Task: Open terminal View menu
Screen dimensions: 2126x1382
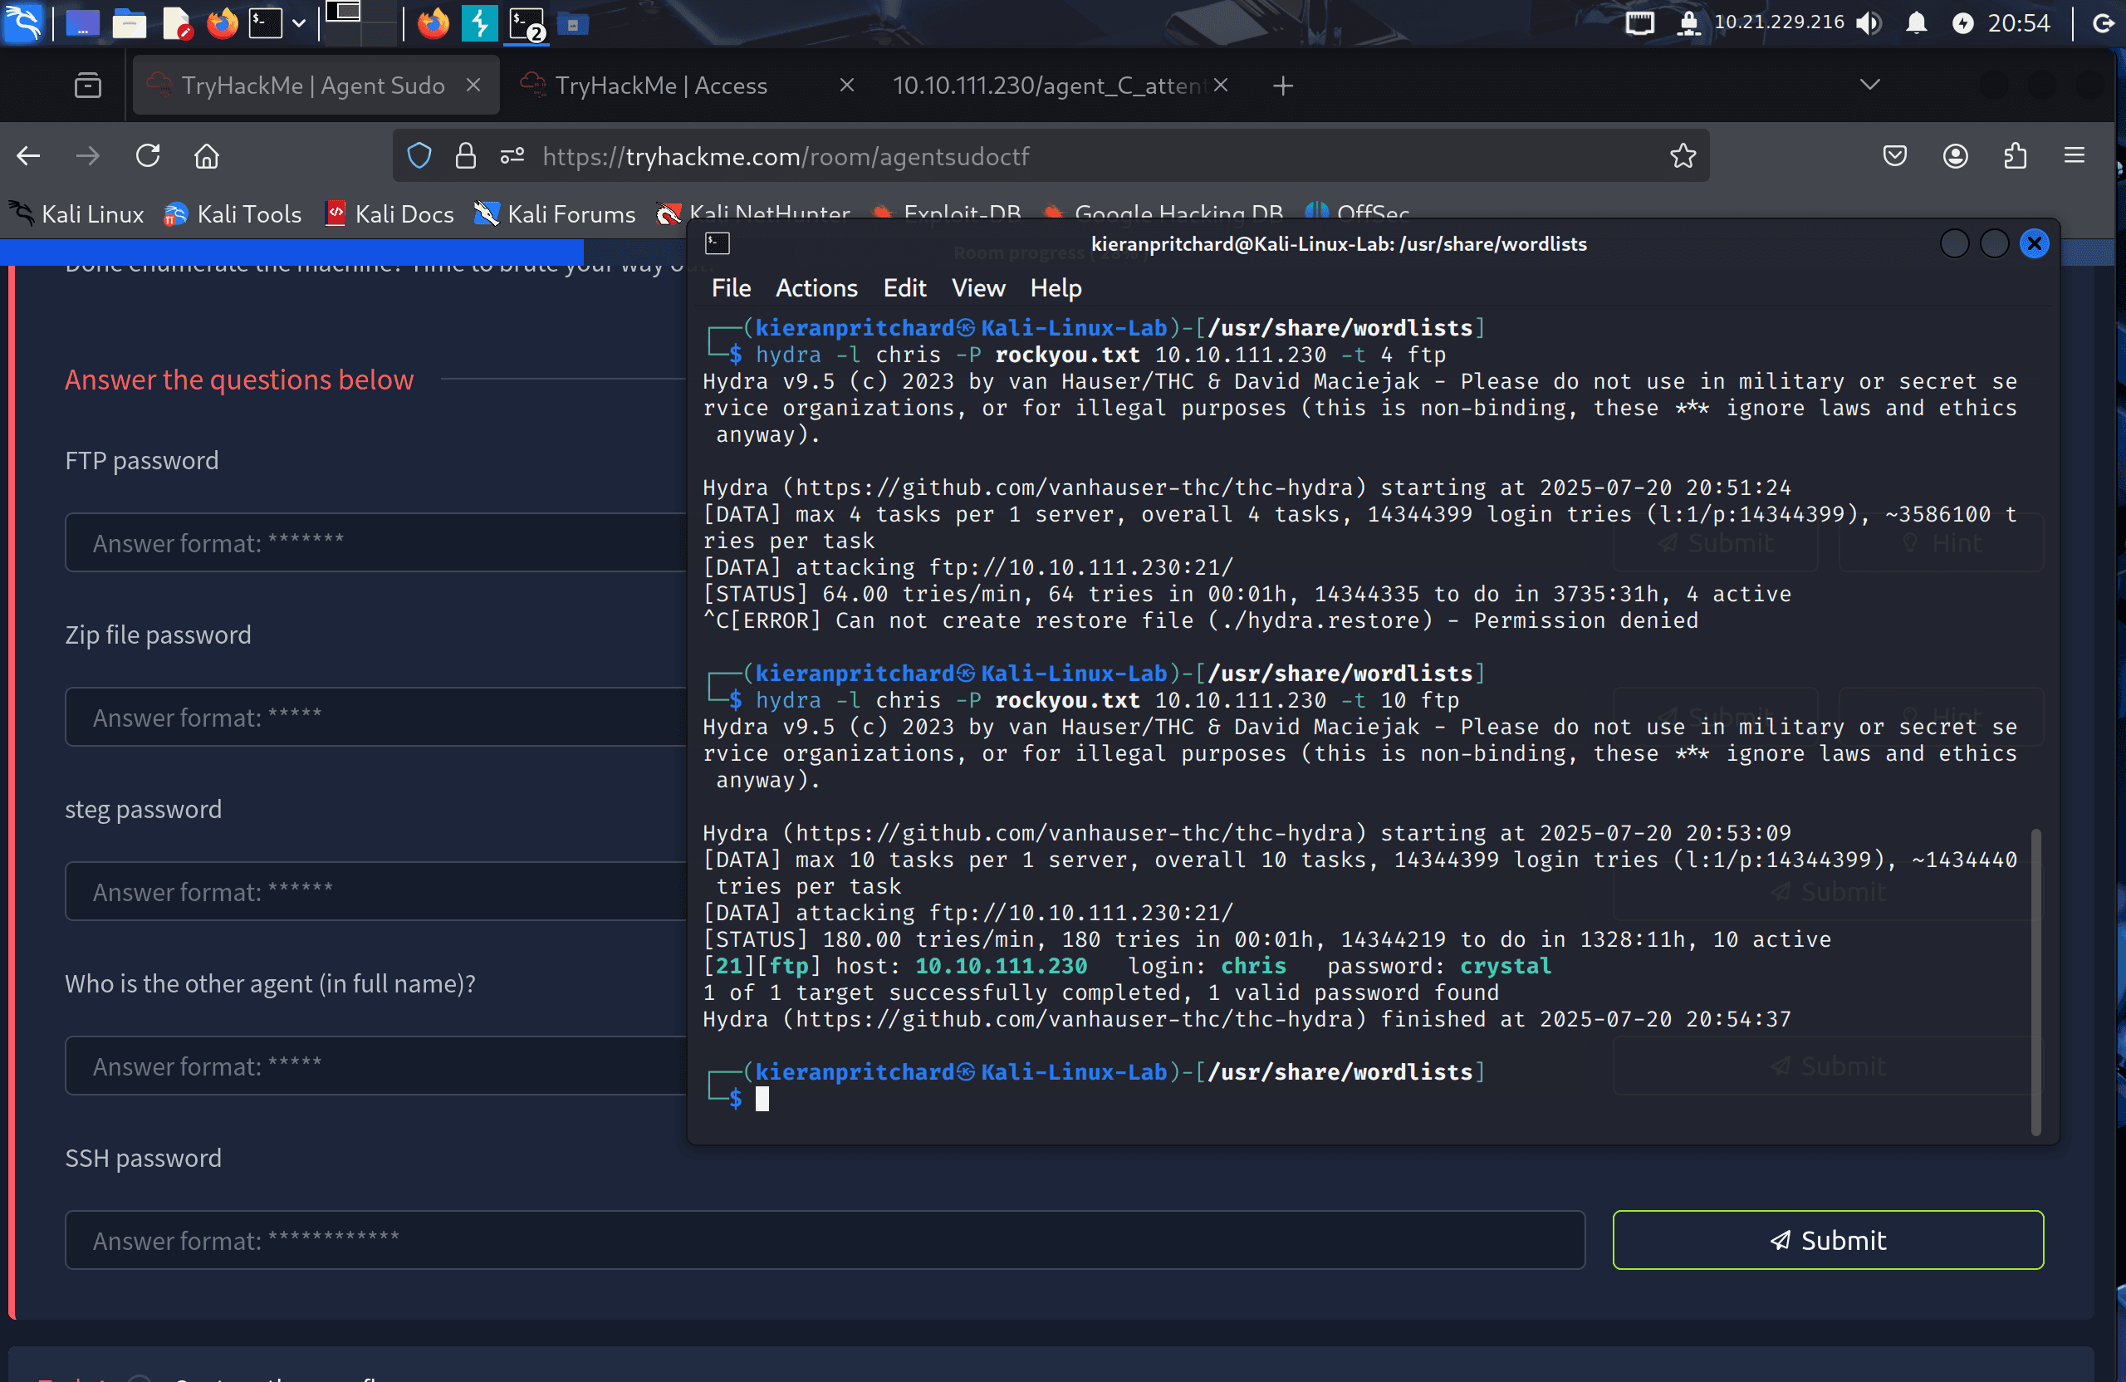Action: 978,288
